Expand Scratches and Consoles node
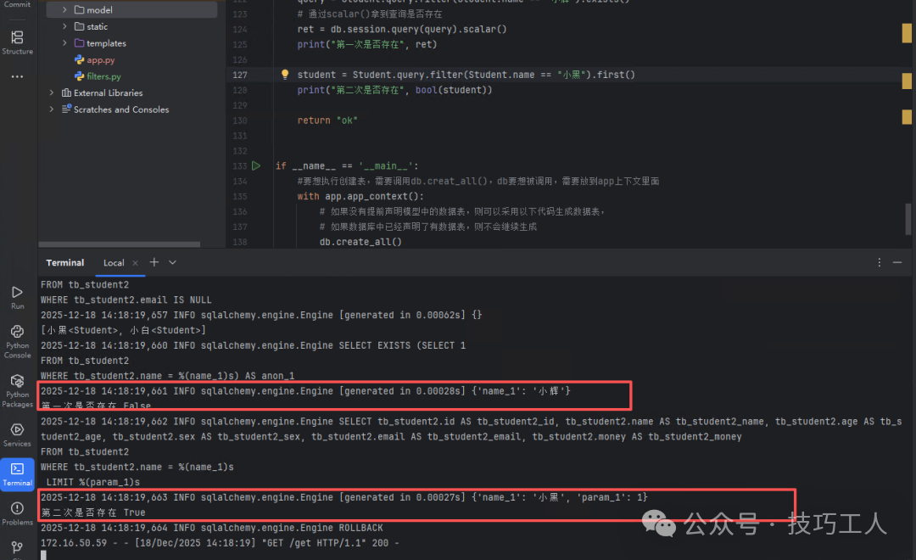 [x=52, y=109]
